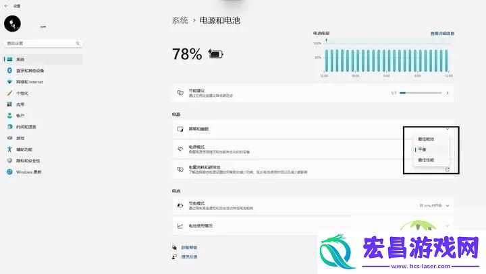
Task: Expand the 屏幕和睡眠 chevron
Action: tap(448, 129)
